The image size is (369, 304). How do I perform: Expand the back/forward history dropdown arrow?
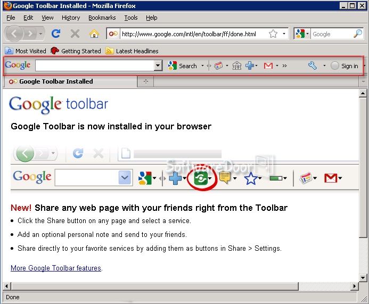tap(40, 34)
